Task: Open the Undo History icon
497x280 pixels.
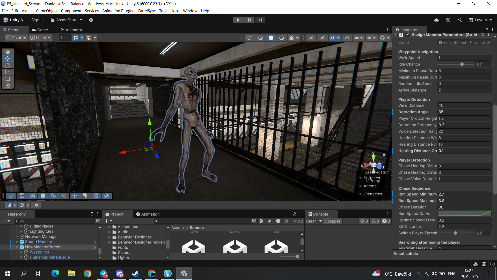Action: coord(448,20)
